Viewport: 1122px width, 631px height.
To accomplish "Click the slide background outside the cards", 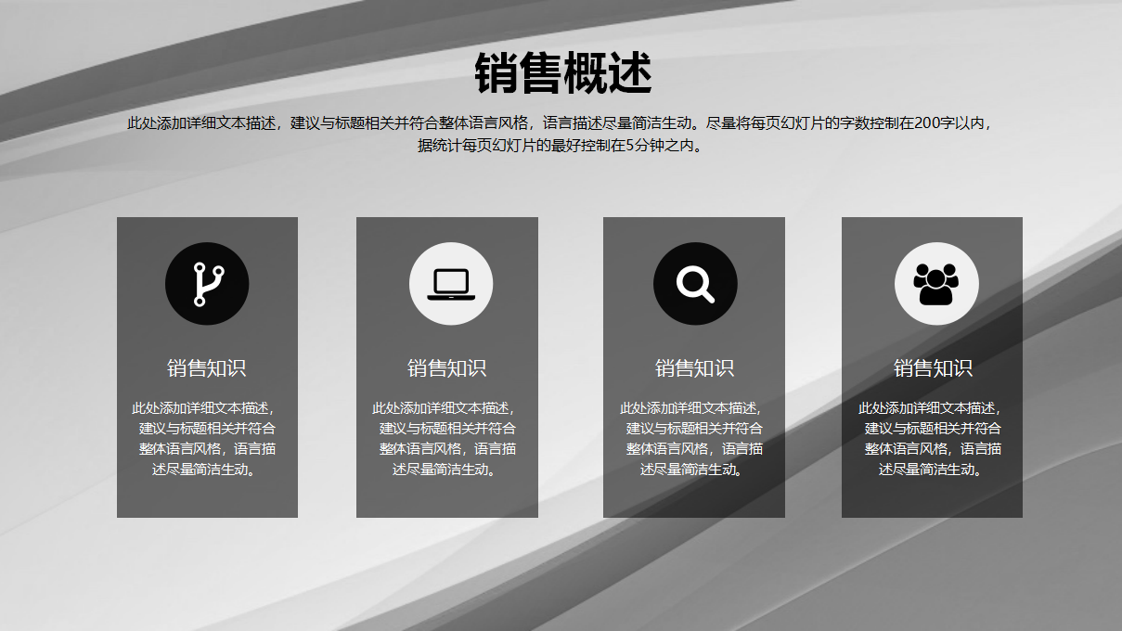I will 561,585.
